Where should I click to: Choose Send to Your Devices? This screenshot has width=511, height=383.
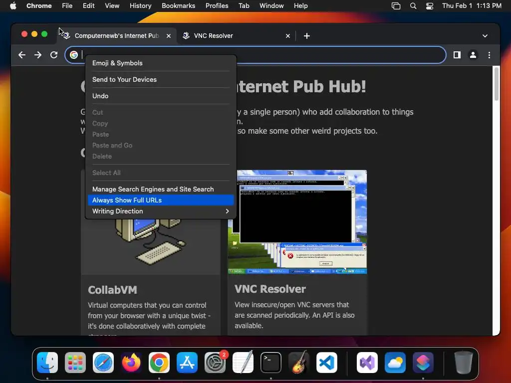(161, 79)
